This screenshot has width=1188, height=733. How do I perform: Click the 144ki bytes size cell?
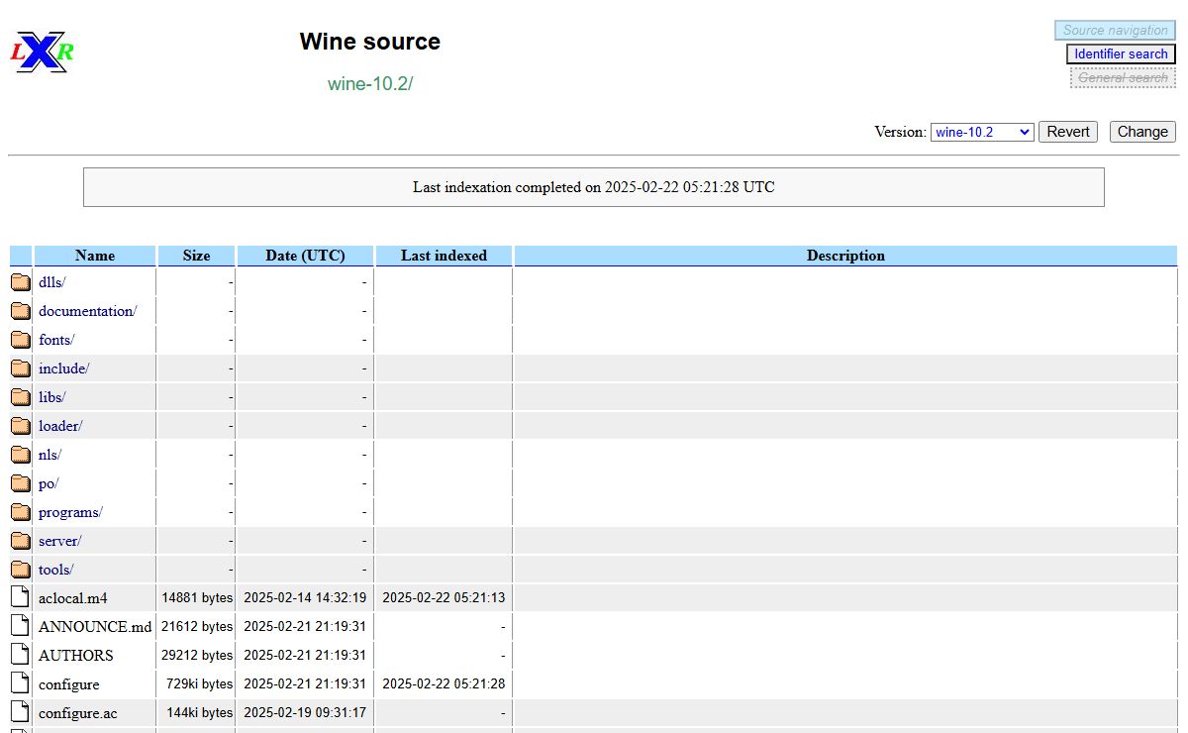(199, 713)
